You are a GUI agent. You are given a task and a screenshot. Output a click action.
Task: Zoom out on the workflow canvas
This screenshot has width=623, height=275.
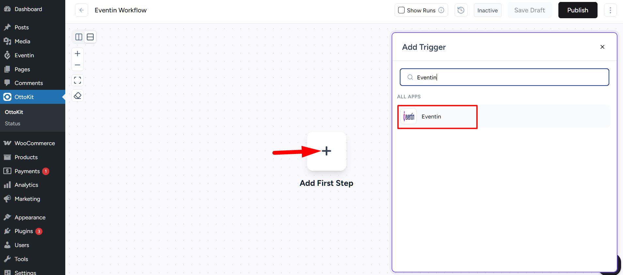[77, 65]
